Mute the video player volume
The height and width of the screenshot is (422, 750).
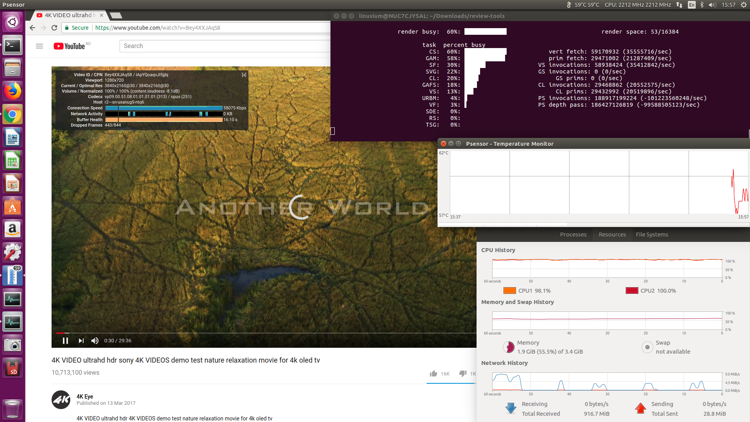(x=95, y=341)
